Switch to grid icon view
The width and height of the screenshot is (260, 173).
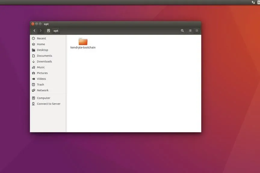pos(197,31)
